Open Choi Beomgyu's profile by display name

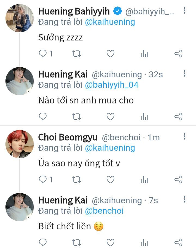point(68,137)
